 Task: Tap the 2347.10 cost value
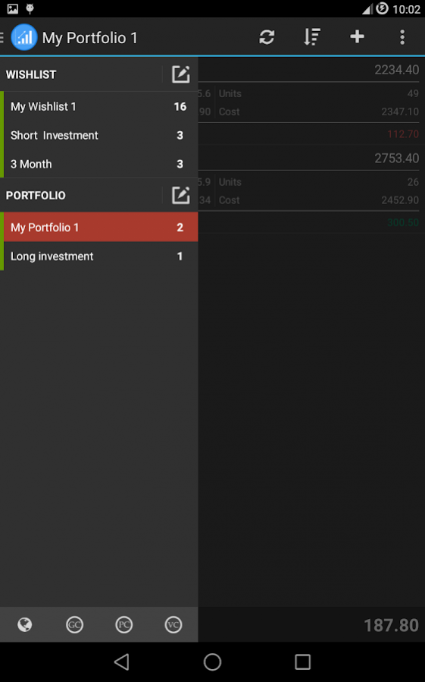tap(400, 112)
